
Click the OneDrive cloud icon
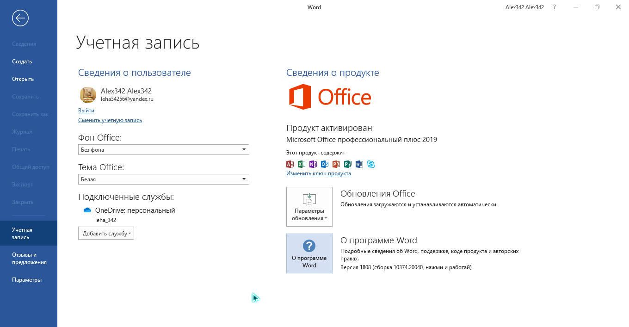87,210
